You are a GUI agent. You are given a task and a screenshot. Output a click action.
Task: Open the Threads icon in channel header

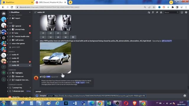[x=149, y=12]
